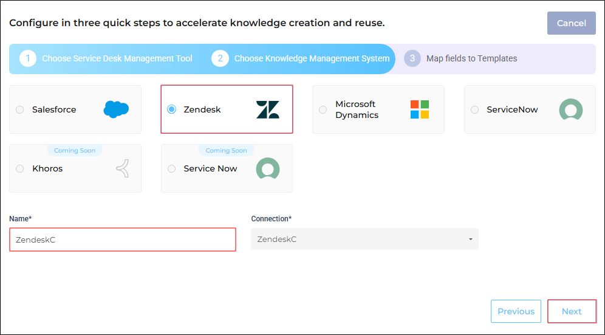Click the Next button
This screenshot has width=605, height=335.
click(x=572, y=311)
